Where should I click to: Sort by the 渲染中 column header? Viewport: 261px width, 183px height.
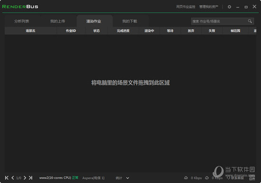click(149, 31)
